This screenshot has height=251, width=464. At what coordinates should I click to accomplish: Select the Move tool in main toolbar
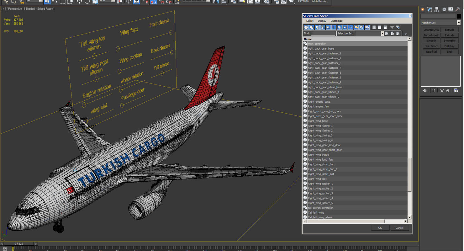pos(79,2)
